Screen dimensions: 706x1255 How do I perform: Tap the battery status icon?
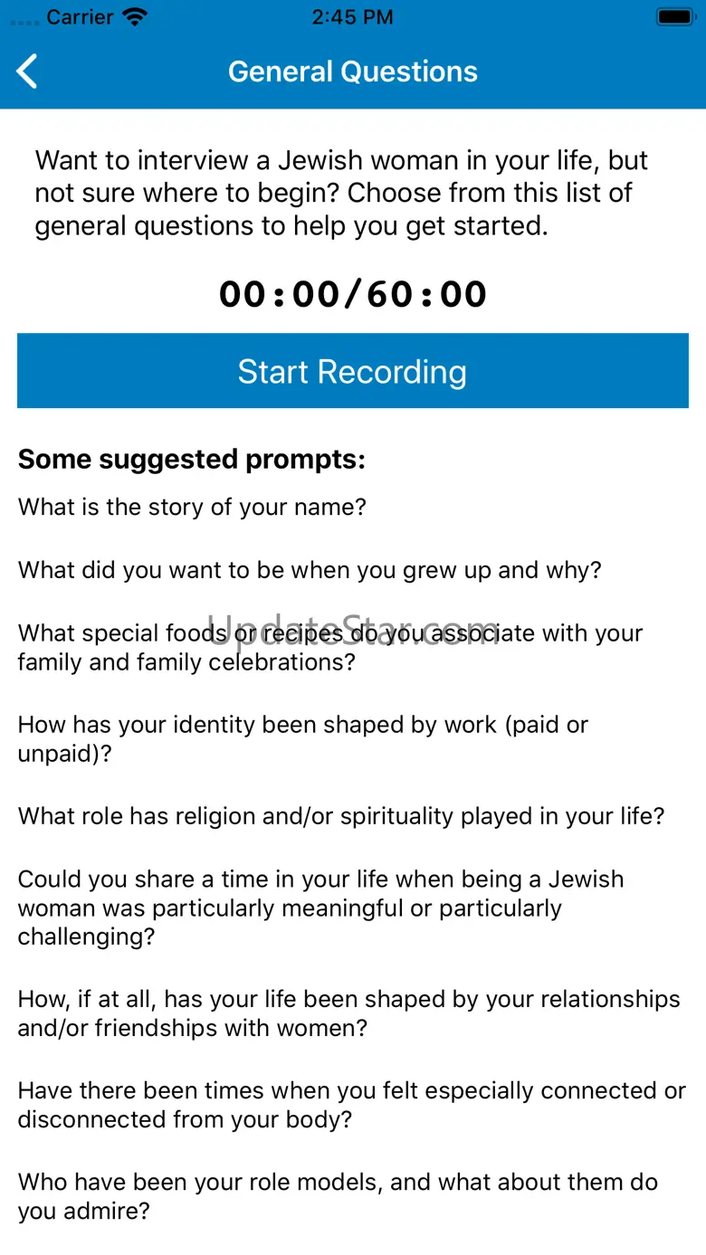(x=674, y=17)
